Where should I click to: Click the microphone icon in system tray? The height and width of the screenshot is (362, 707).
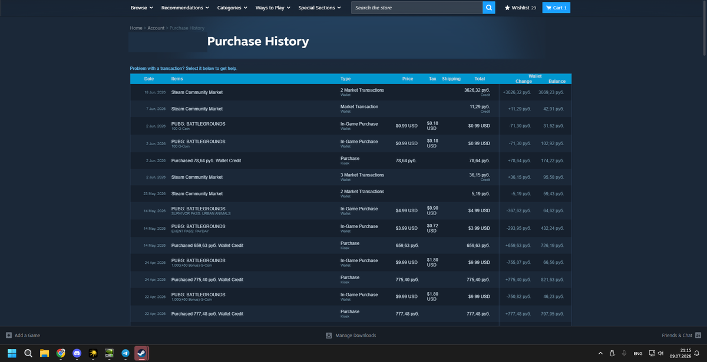pos(624,353)
